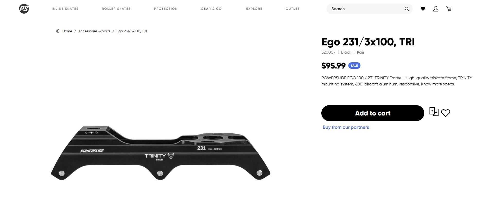Open the Gear & Co. menu
Viewport: 477px width, 216px height.
tap(212, 9)
